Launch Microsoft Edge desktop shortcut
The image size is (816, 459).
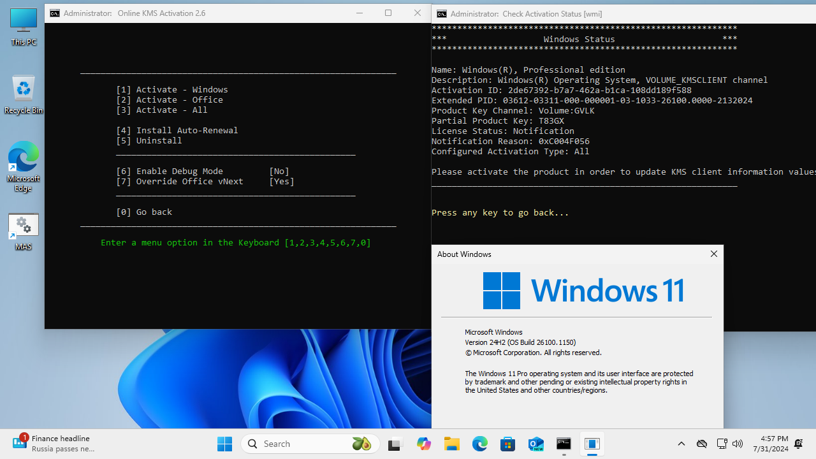pos(24,166)
